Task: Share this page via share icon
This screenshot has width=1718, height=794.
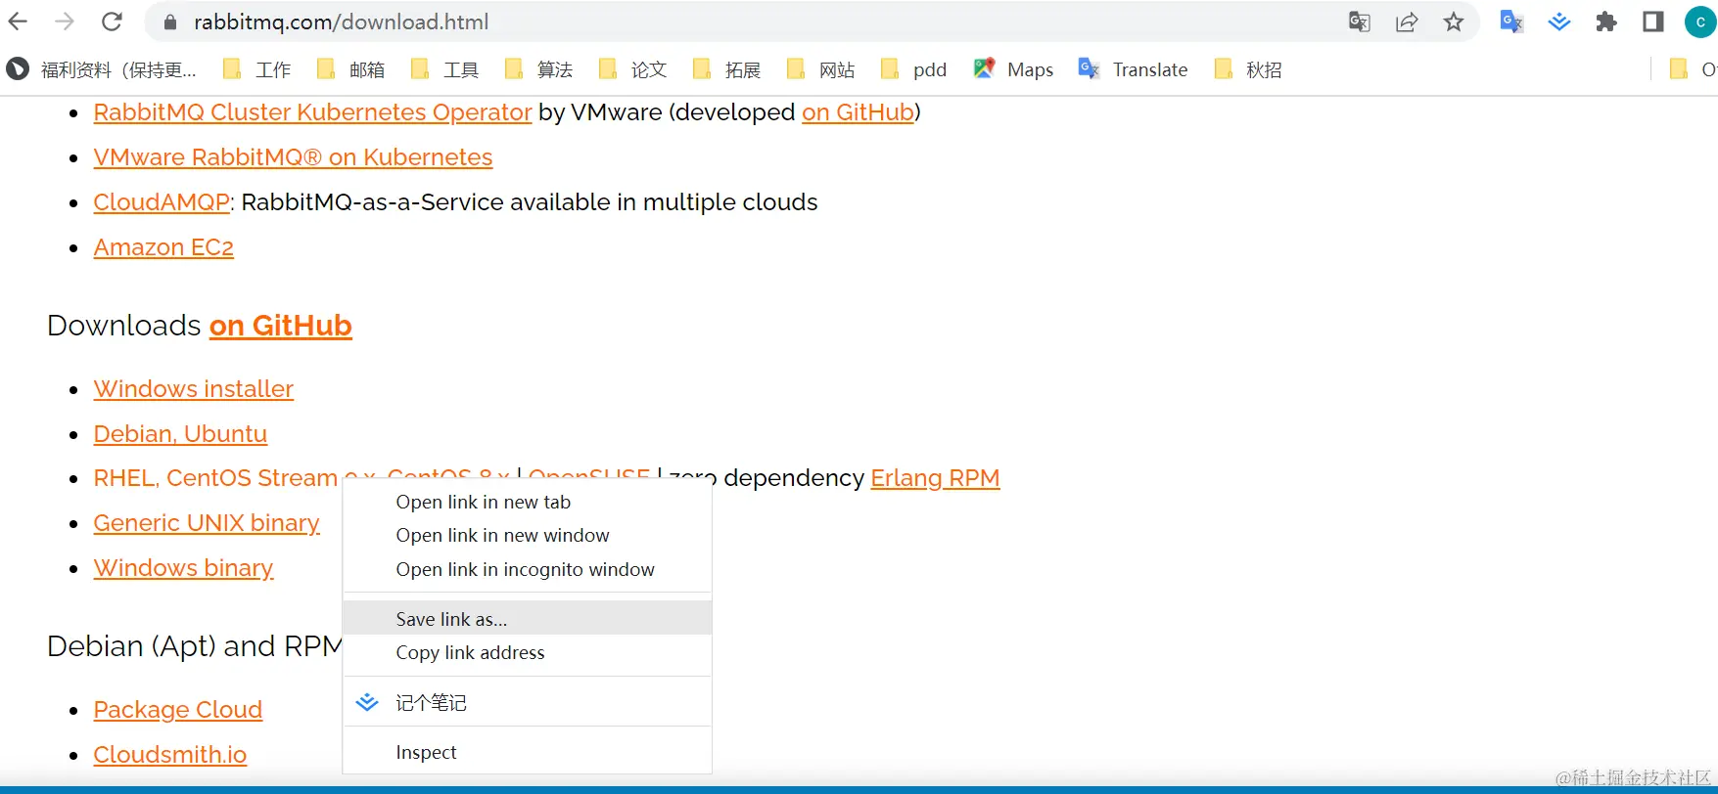Action: pos(1407,22)
